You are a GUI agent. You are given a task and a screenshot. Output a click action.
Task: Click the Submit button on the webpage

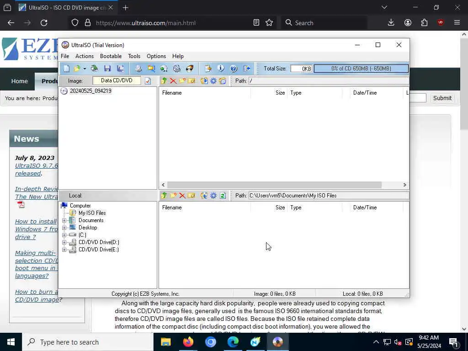[442, 98]
